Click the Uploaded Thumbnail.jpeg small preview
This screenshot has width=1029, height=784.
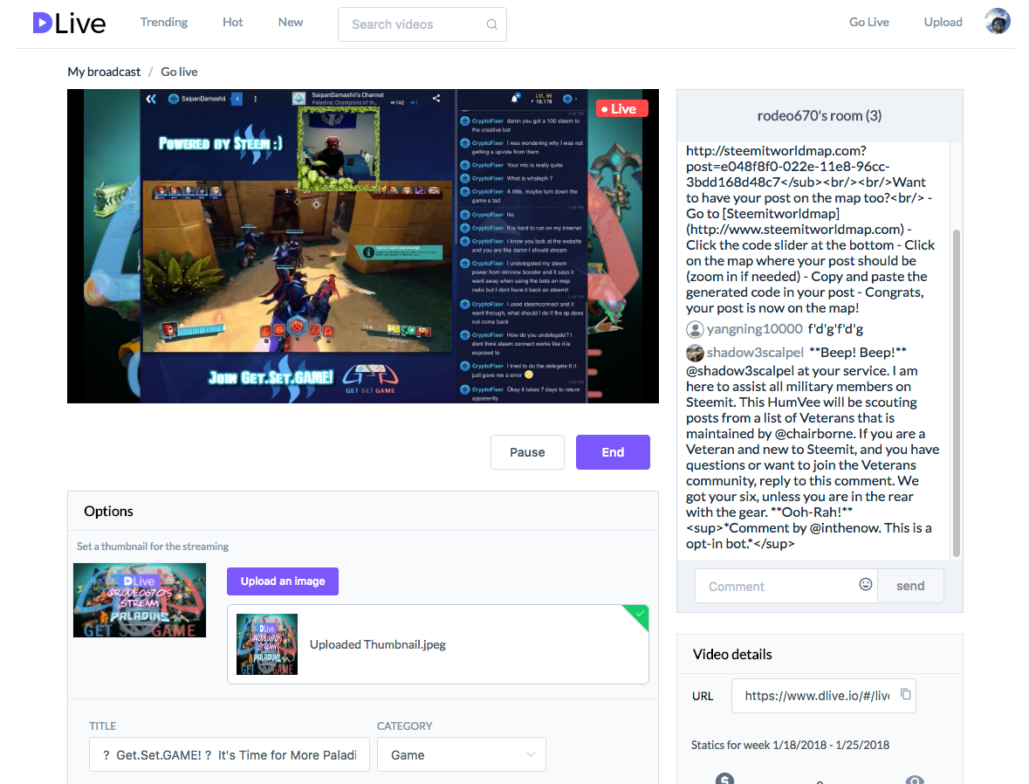267,644
